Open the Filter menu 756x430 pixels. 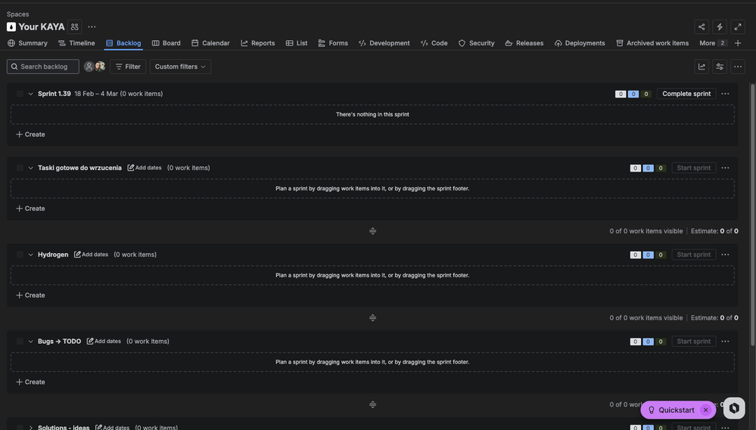128,67
